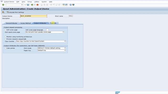The width and height of the screenshot is (168, 94).
Task: Click the 'Output request processing' group heading
Action: (13, 27)
